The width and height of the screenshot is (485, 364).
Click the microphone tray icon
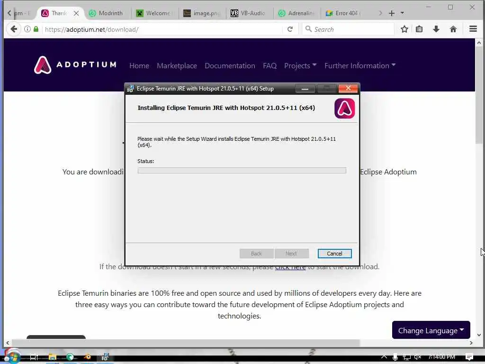[395, 357]
